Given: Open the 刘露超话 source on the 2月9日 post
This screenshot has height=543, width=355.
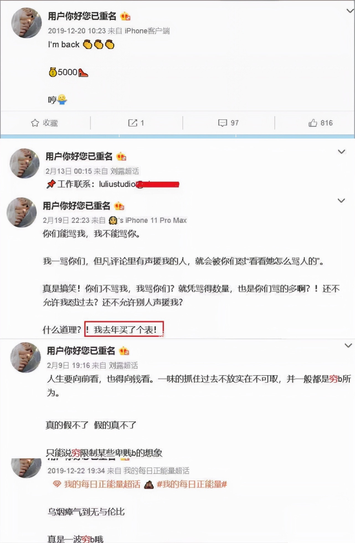Looking at the screenshot, I should click(x=123, y=365).
